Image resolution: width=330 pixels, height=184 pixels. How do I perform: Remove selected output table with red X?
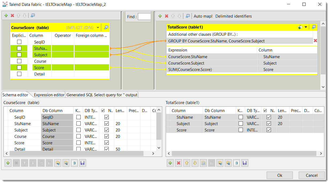[166, 16]
